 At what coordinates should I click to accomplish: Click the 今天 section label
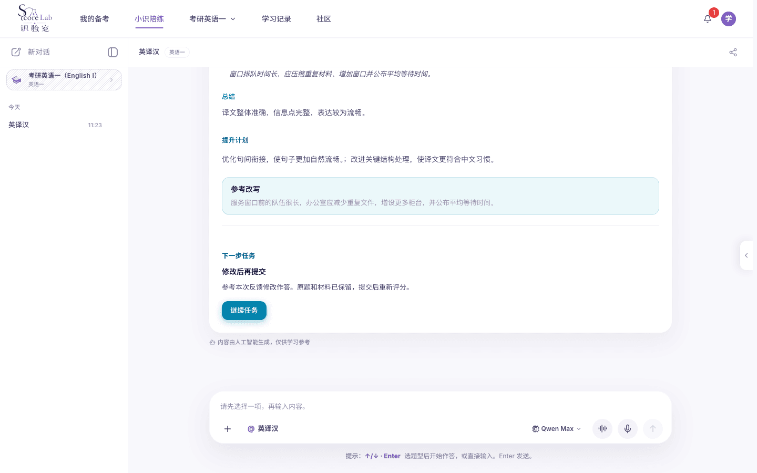(14, 107)
